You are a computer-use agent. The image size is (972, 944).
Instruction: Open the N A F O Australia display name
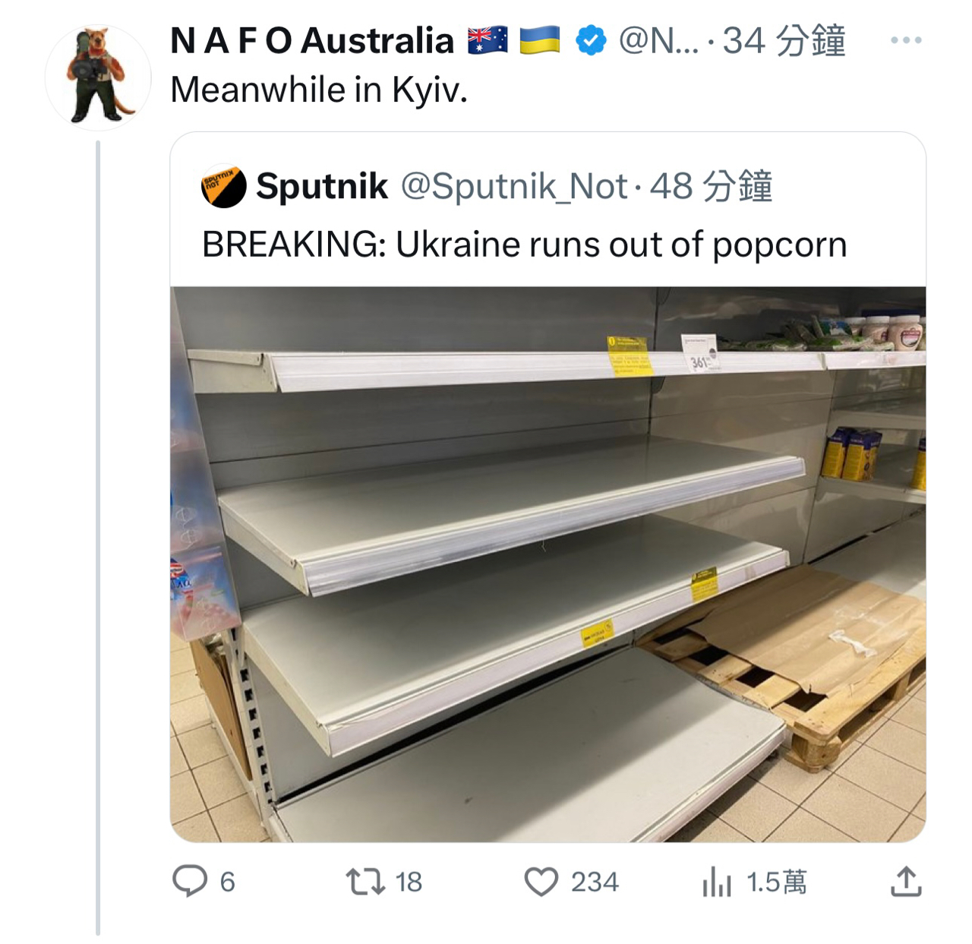(312, 40)
